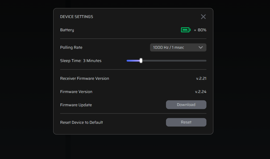270x159 pixels.
Task: Close the Device Settings dialog
Action: click(x=203, y=17)
